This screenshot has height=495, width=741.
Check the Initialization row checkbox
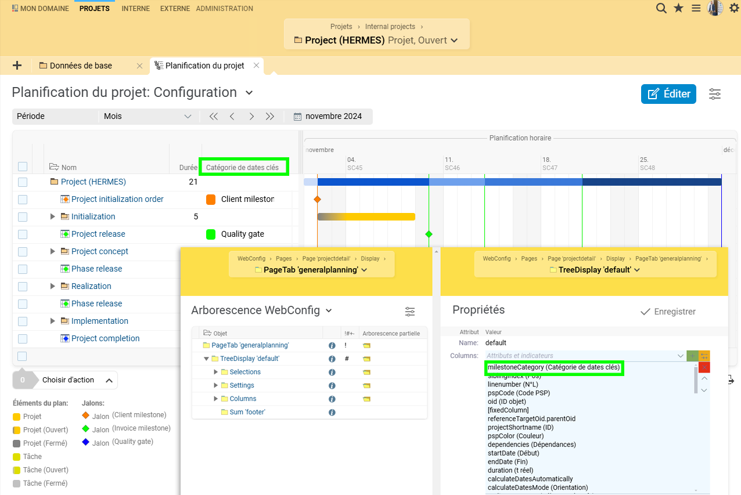(23, 216)
